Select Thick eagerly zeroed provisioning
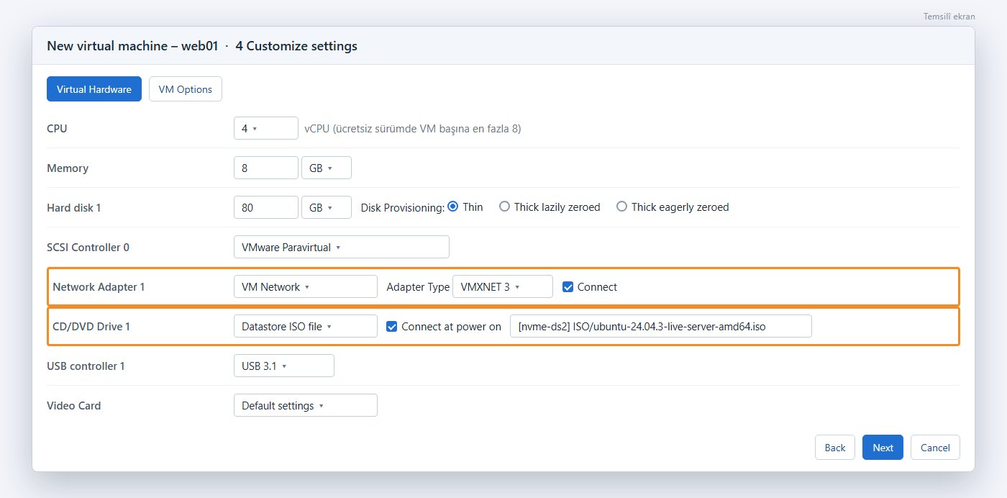The height and width of the screenshot is (498, 1007). [622, 207]
